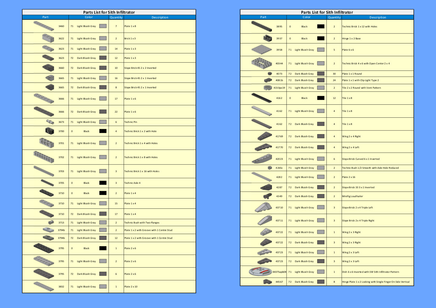
Task: Click the Color column header in the left table
Action: coord(89,17)
